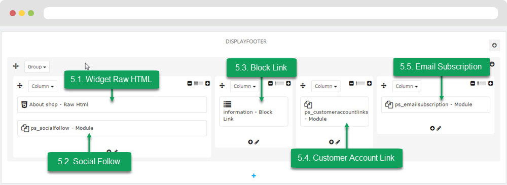The height and width of the screenshot is (185, 507).
Task: Edit the ps_emailsubscription column with pencil
Action: point(439,128)
